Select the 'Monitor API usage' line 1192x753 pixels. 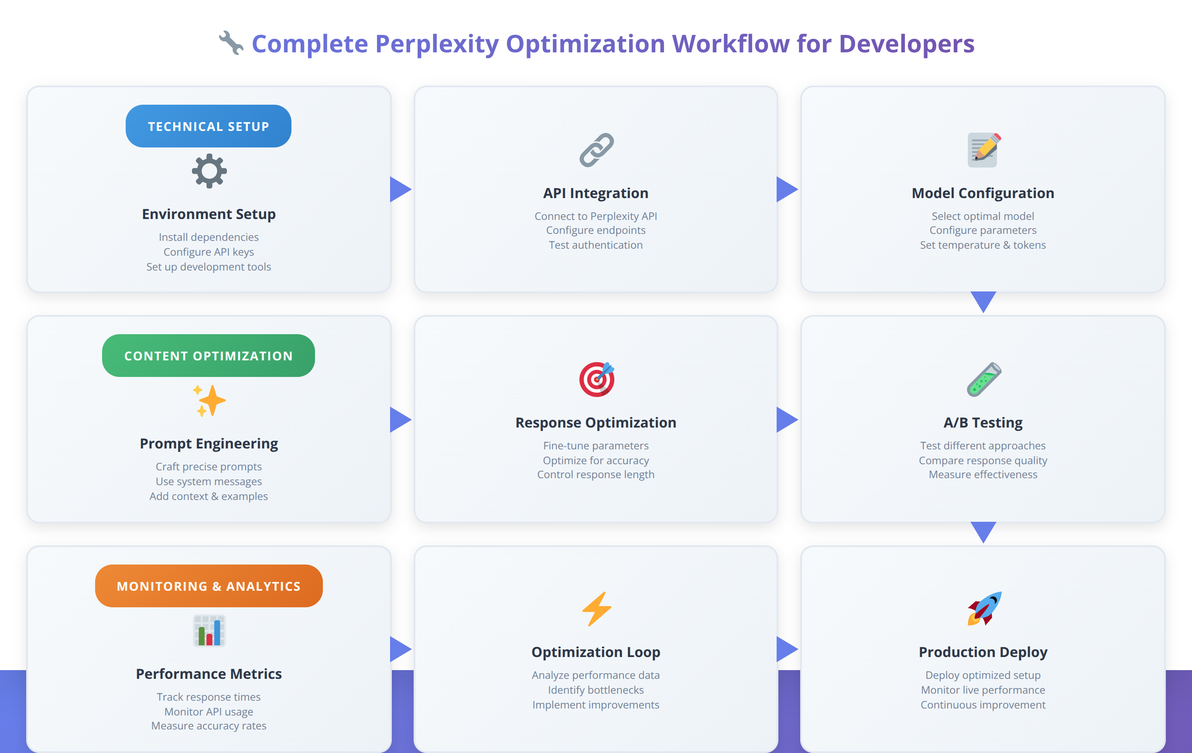pyautogui.click(x=209, y=712)
